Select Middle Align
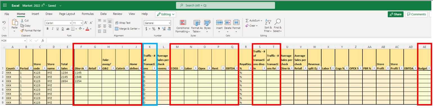The height and width of the screenshot is (108, 433). [105, 21]
